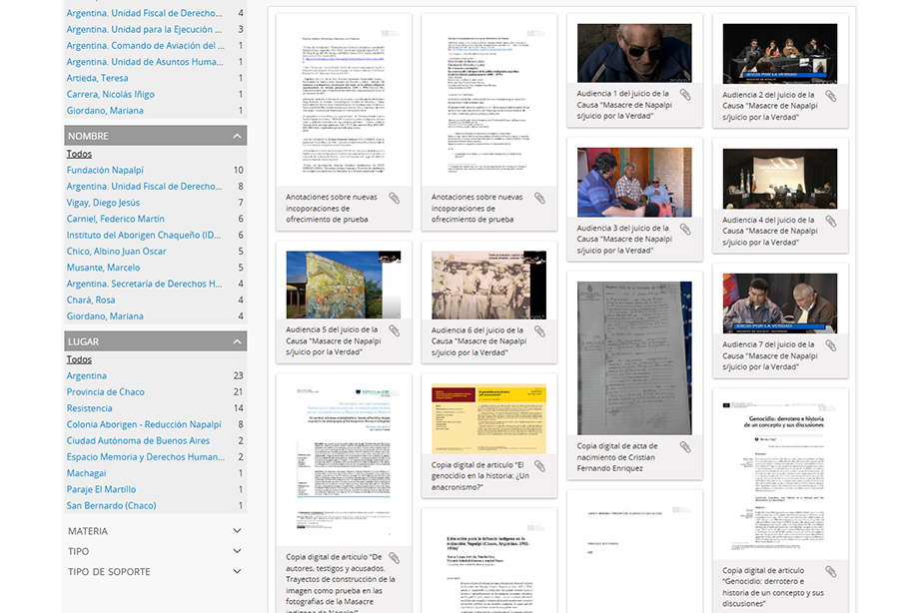Expand the TIPO filter section
This screenshot has height=613, width=920.
point(237,551)
